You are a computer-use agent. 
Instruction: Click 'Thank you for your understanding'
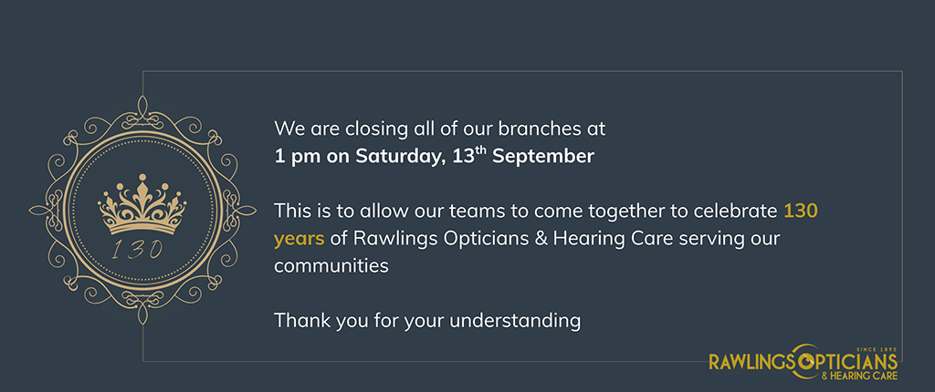427,321
